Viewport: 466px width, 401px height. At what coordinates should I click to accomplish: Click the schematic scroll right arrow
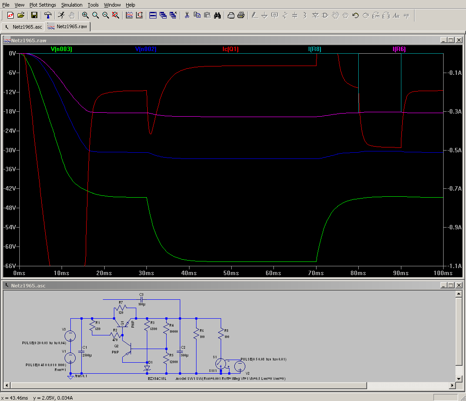point(452,385)
